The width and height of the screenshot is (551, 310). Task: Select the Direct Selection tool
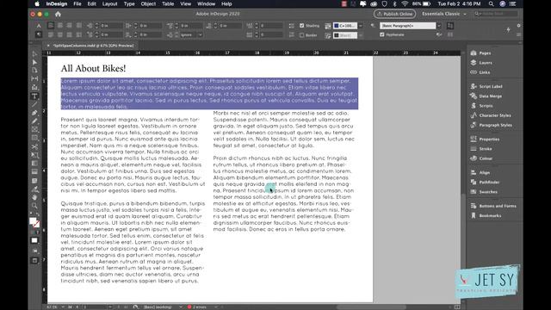point(34,62)
